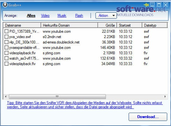This screenshot has height=126, width=171.
Task: Filter the list by Video
Action: pyautogui.click(x=45, y=16)
